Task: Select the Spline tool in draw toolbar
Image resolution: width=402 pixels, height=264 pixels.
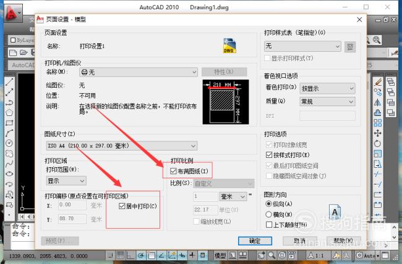Action: point(9,163)
